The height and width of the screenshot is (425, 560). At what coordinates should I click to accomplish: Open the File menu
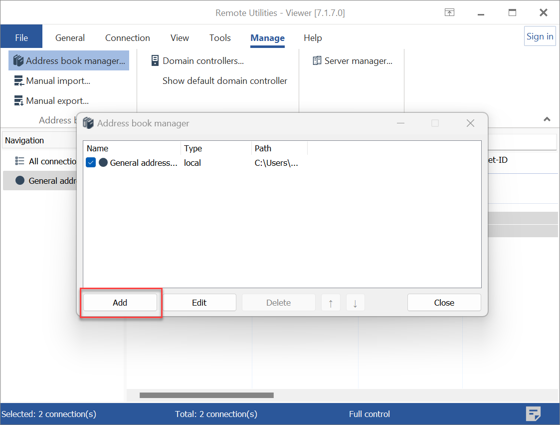21,38
